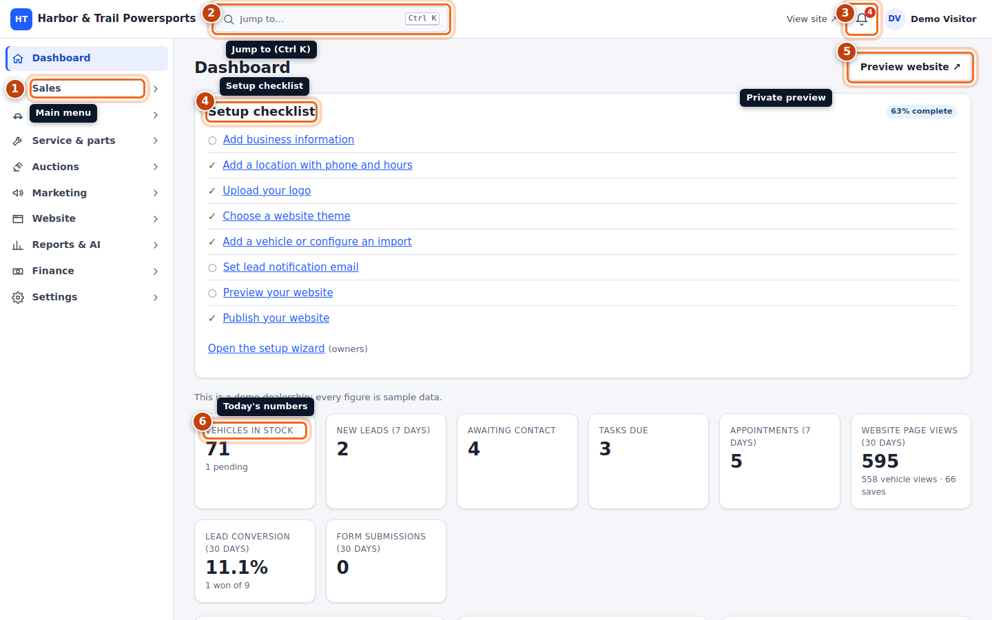Image resolution: width=992 pixels, height=620 pixels.
Task: Click the Form Submissions (30 days) card
Action: [386, 561]
